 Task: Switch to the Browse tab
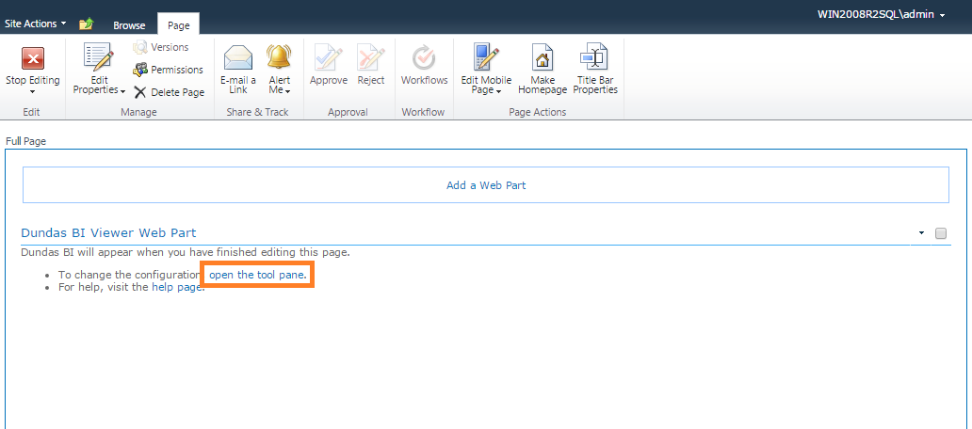tap(129, 25)
